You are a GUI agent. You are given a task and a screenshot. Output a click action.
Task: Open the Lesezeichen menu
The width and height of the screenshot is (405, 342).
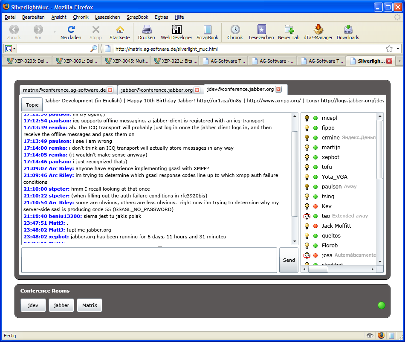click(107, 17)
